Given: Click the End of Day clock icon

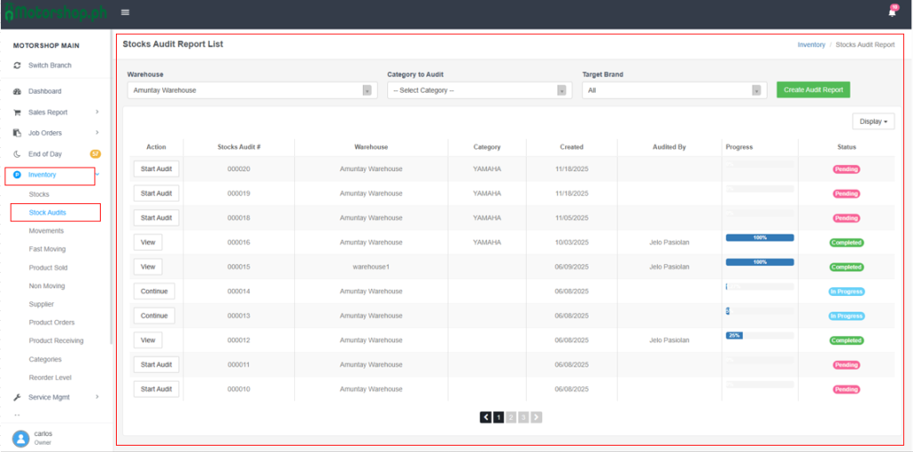Looking at the screenshot, I should pyautogui.click(x=18, y=154).
